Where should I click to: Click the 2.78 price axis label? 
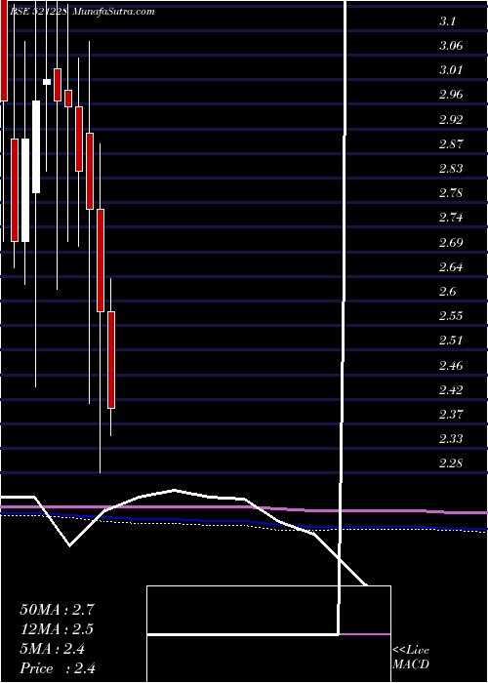click(451, 193)
